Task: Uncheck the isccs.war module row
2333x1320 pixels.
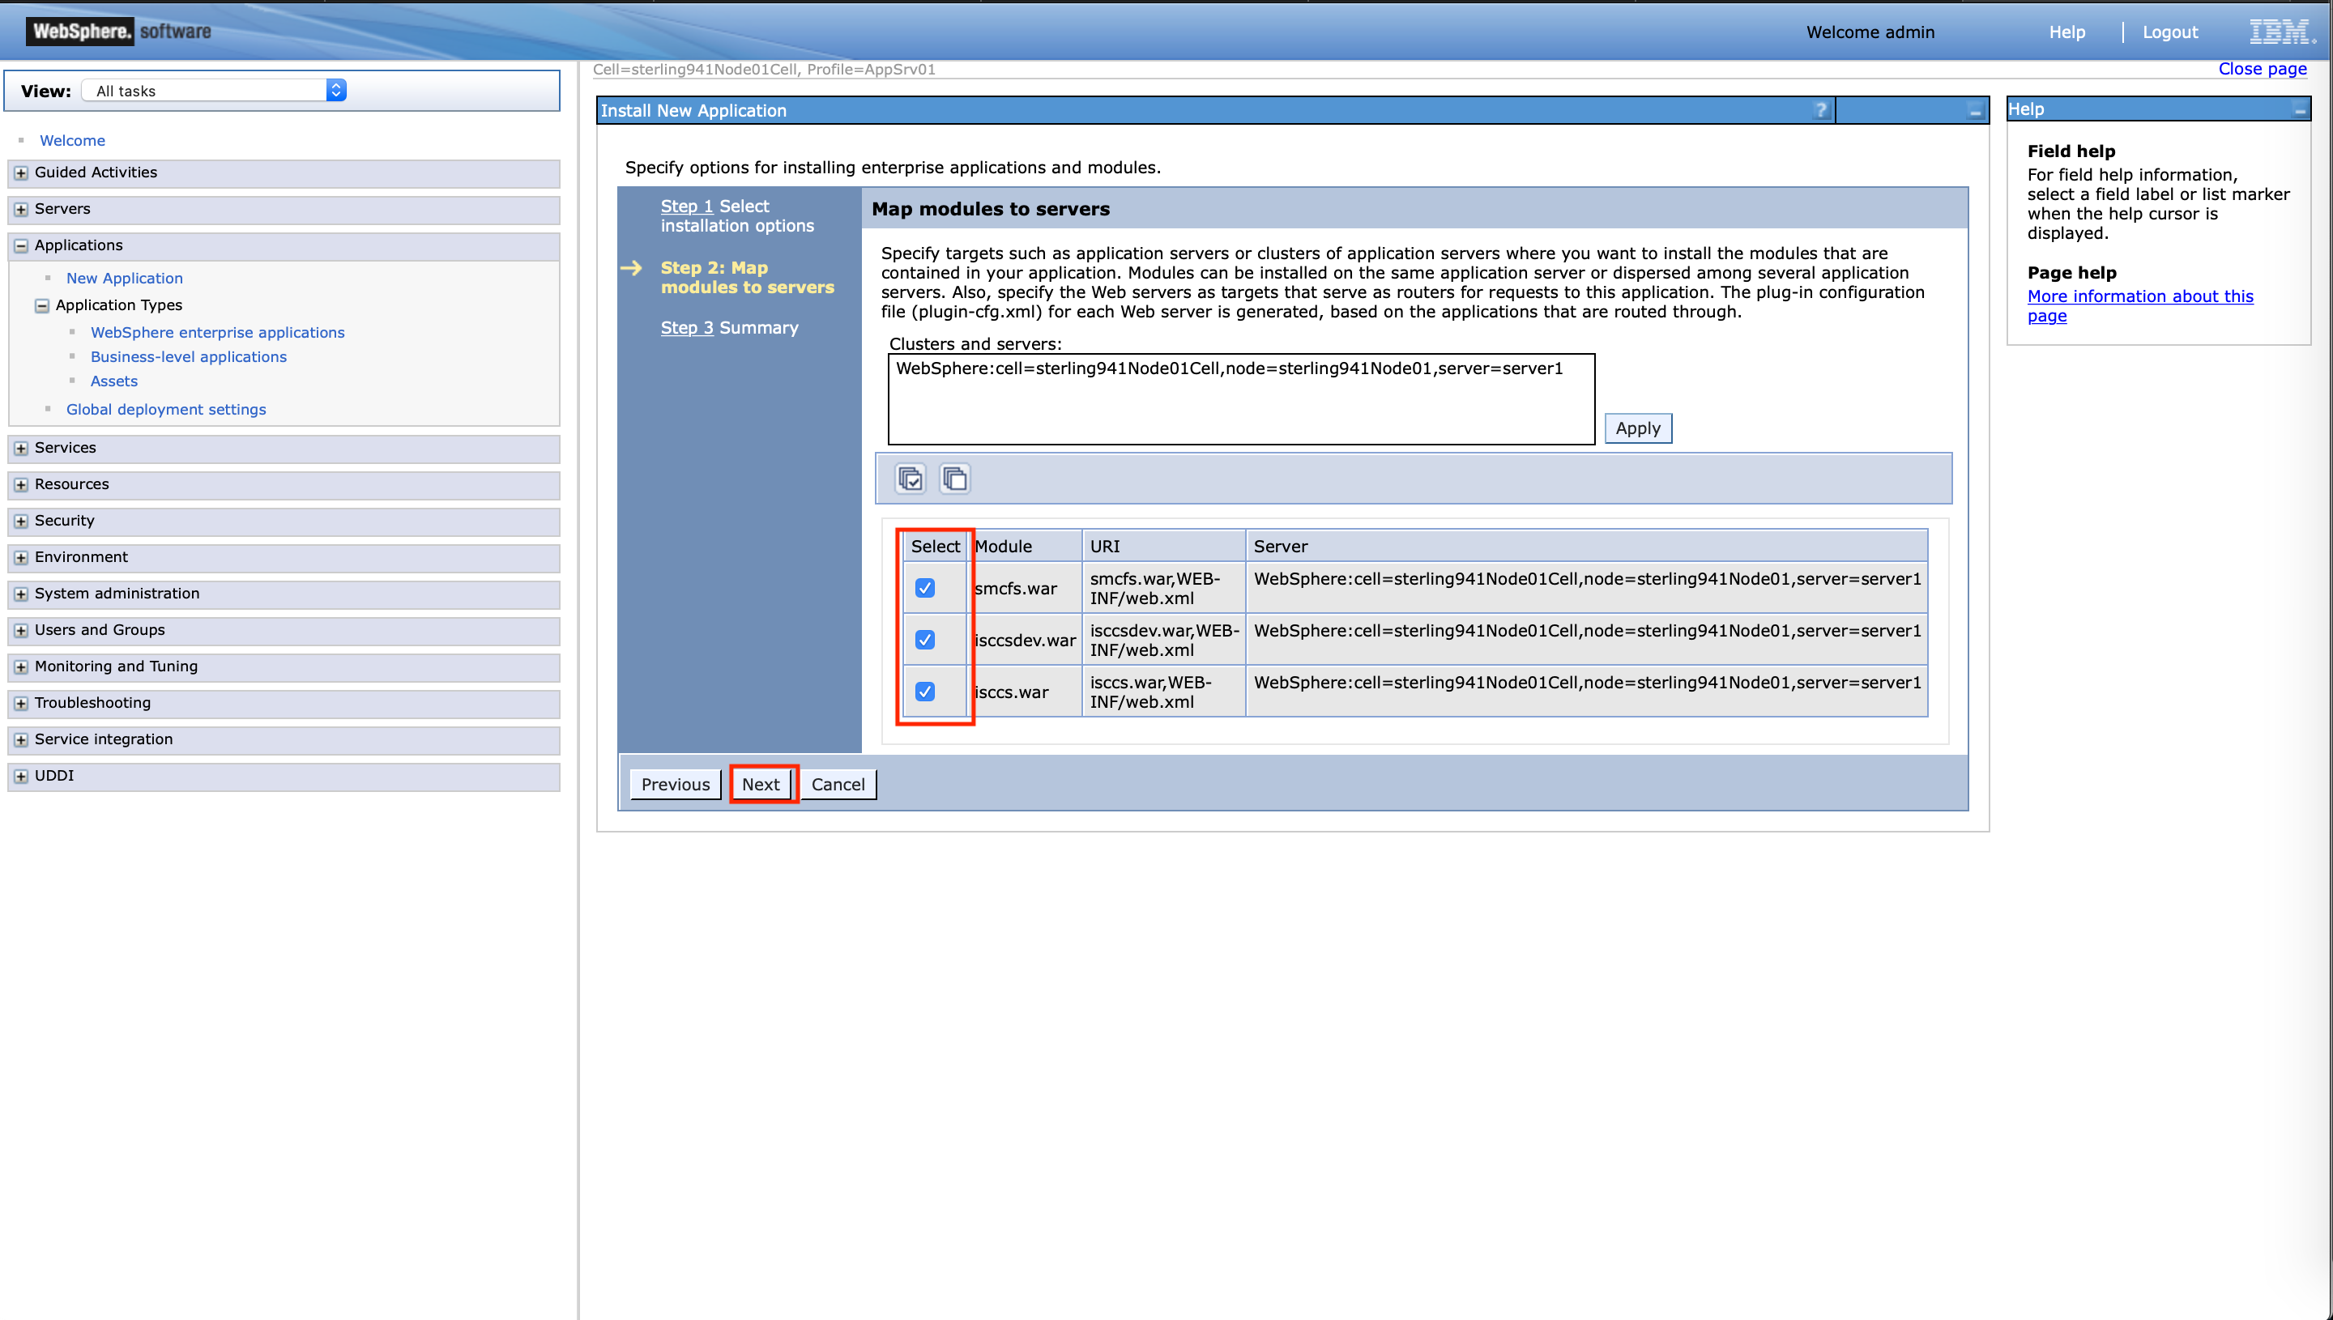Action: (924, 691)
